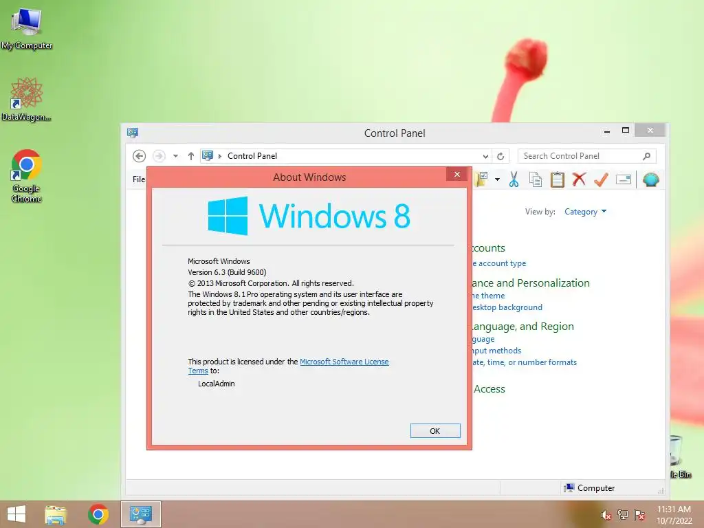Click the Control Panel forward arrow
This screenshot has width=704, height=528.
point(159,156)
